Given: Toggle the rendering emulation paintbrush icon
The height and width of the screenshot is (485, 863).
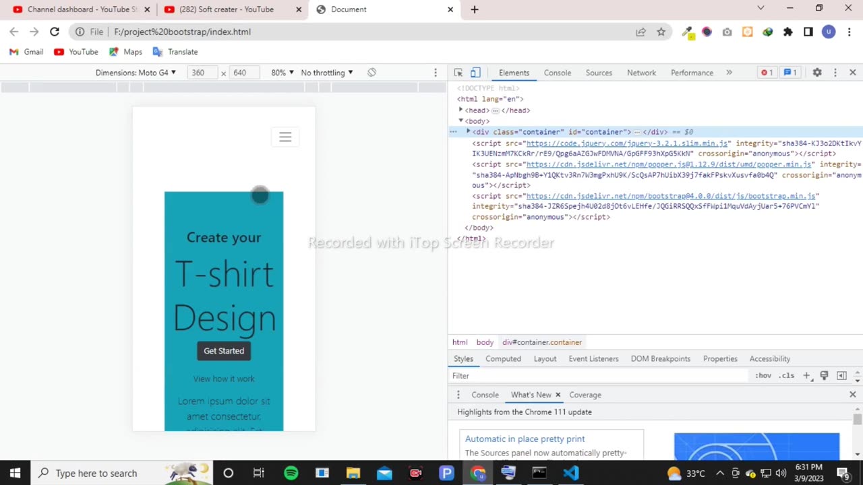Looking at the screenshot, I should click(x=824, y=376).
